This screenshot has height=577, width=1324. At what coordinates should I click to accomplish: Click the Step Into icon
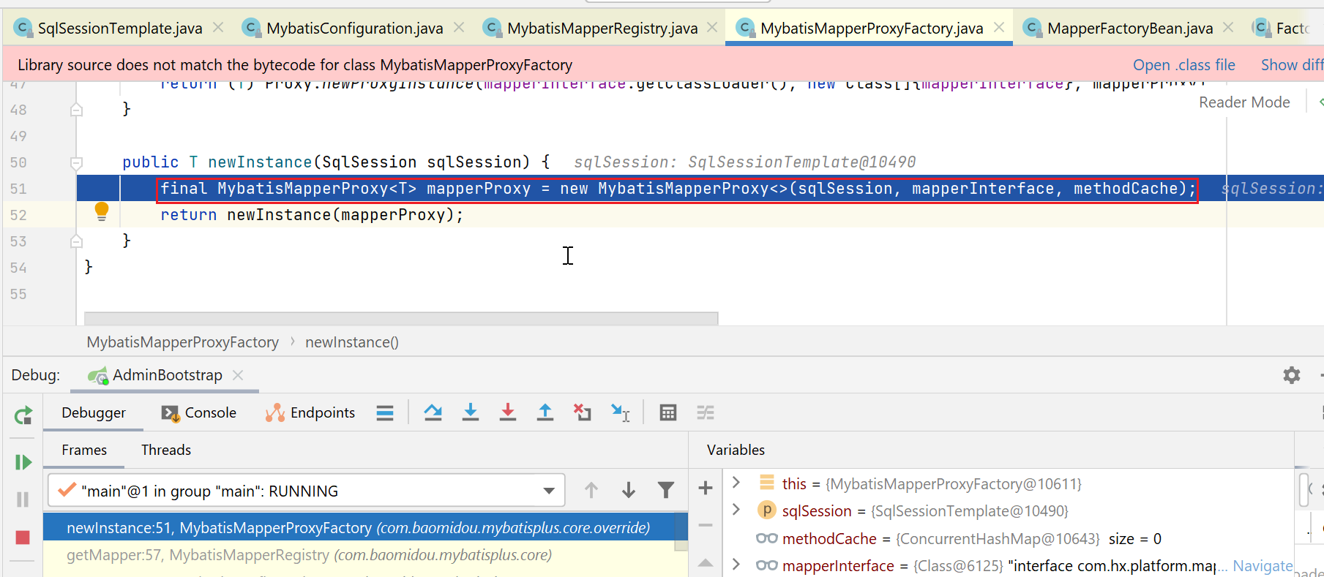point(471,412)
